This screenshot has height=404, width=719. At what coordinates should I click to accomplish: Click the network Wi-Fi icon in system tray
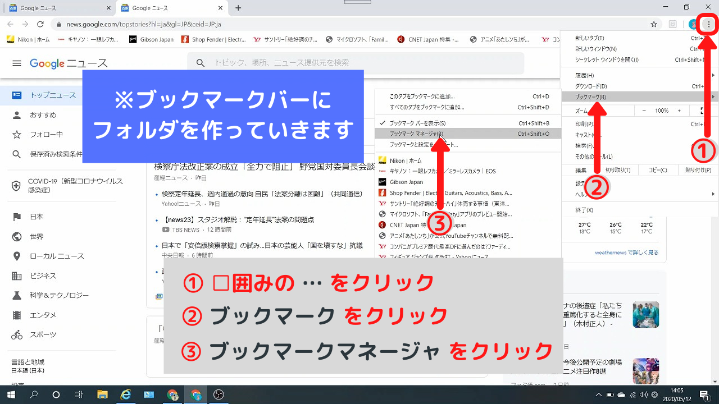(633, 394)
